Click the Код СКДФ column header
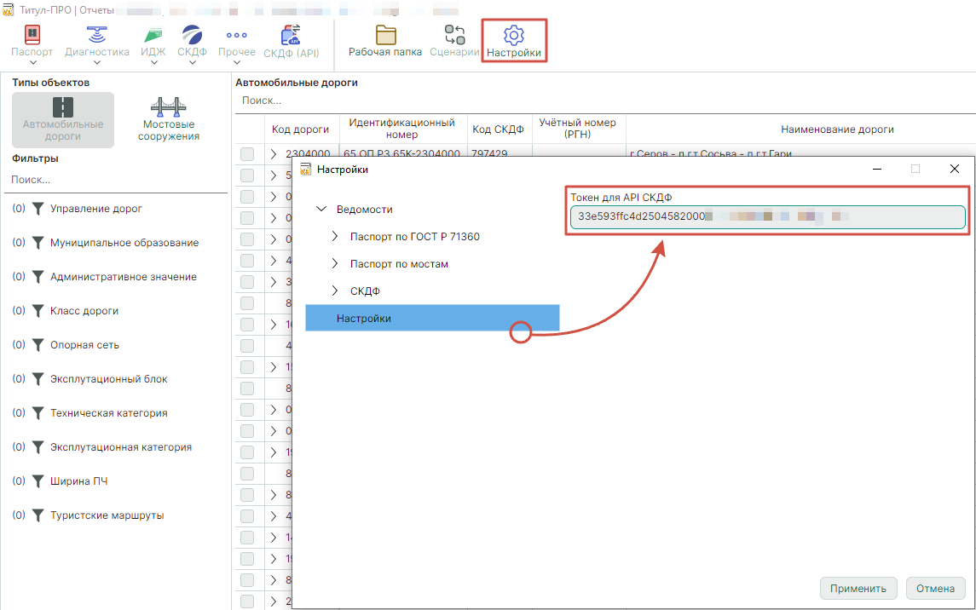Screen dimensions: 976x610 pos(498,129)
